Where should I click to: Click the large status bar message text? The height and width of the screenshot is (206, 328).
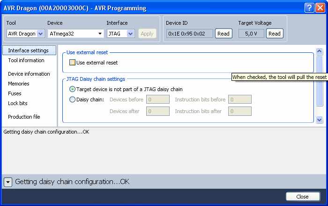tap(72, 182)
